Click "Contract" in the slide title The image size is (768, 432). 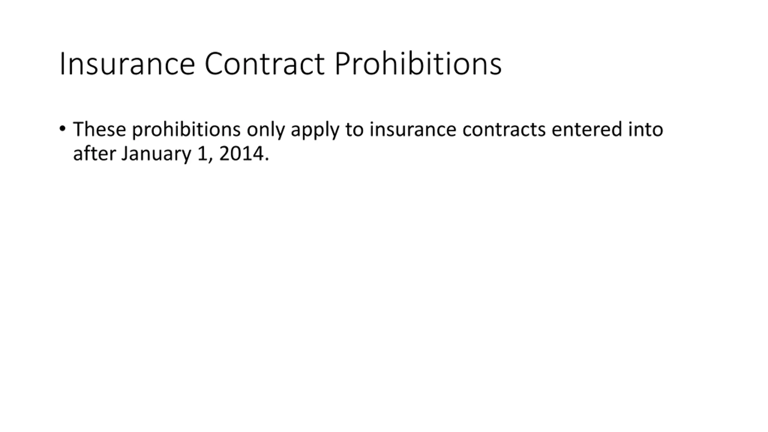(x=264, y=64)
